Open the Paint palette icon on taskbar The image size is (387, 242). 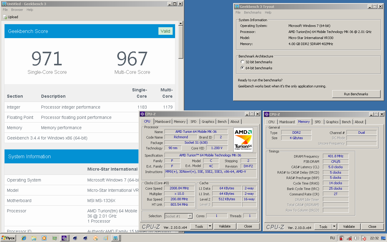coord(106,238)
